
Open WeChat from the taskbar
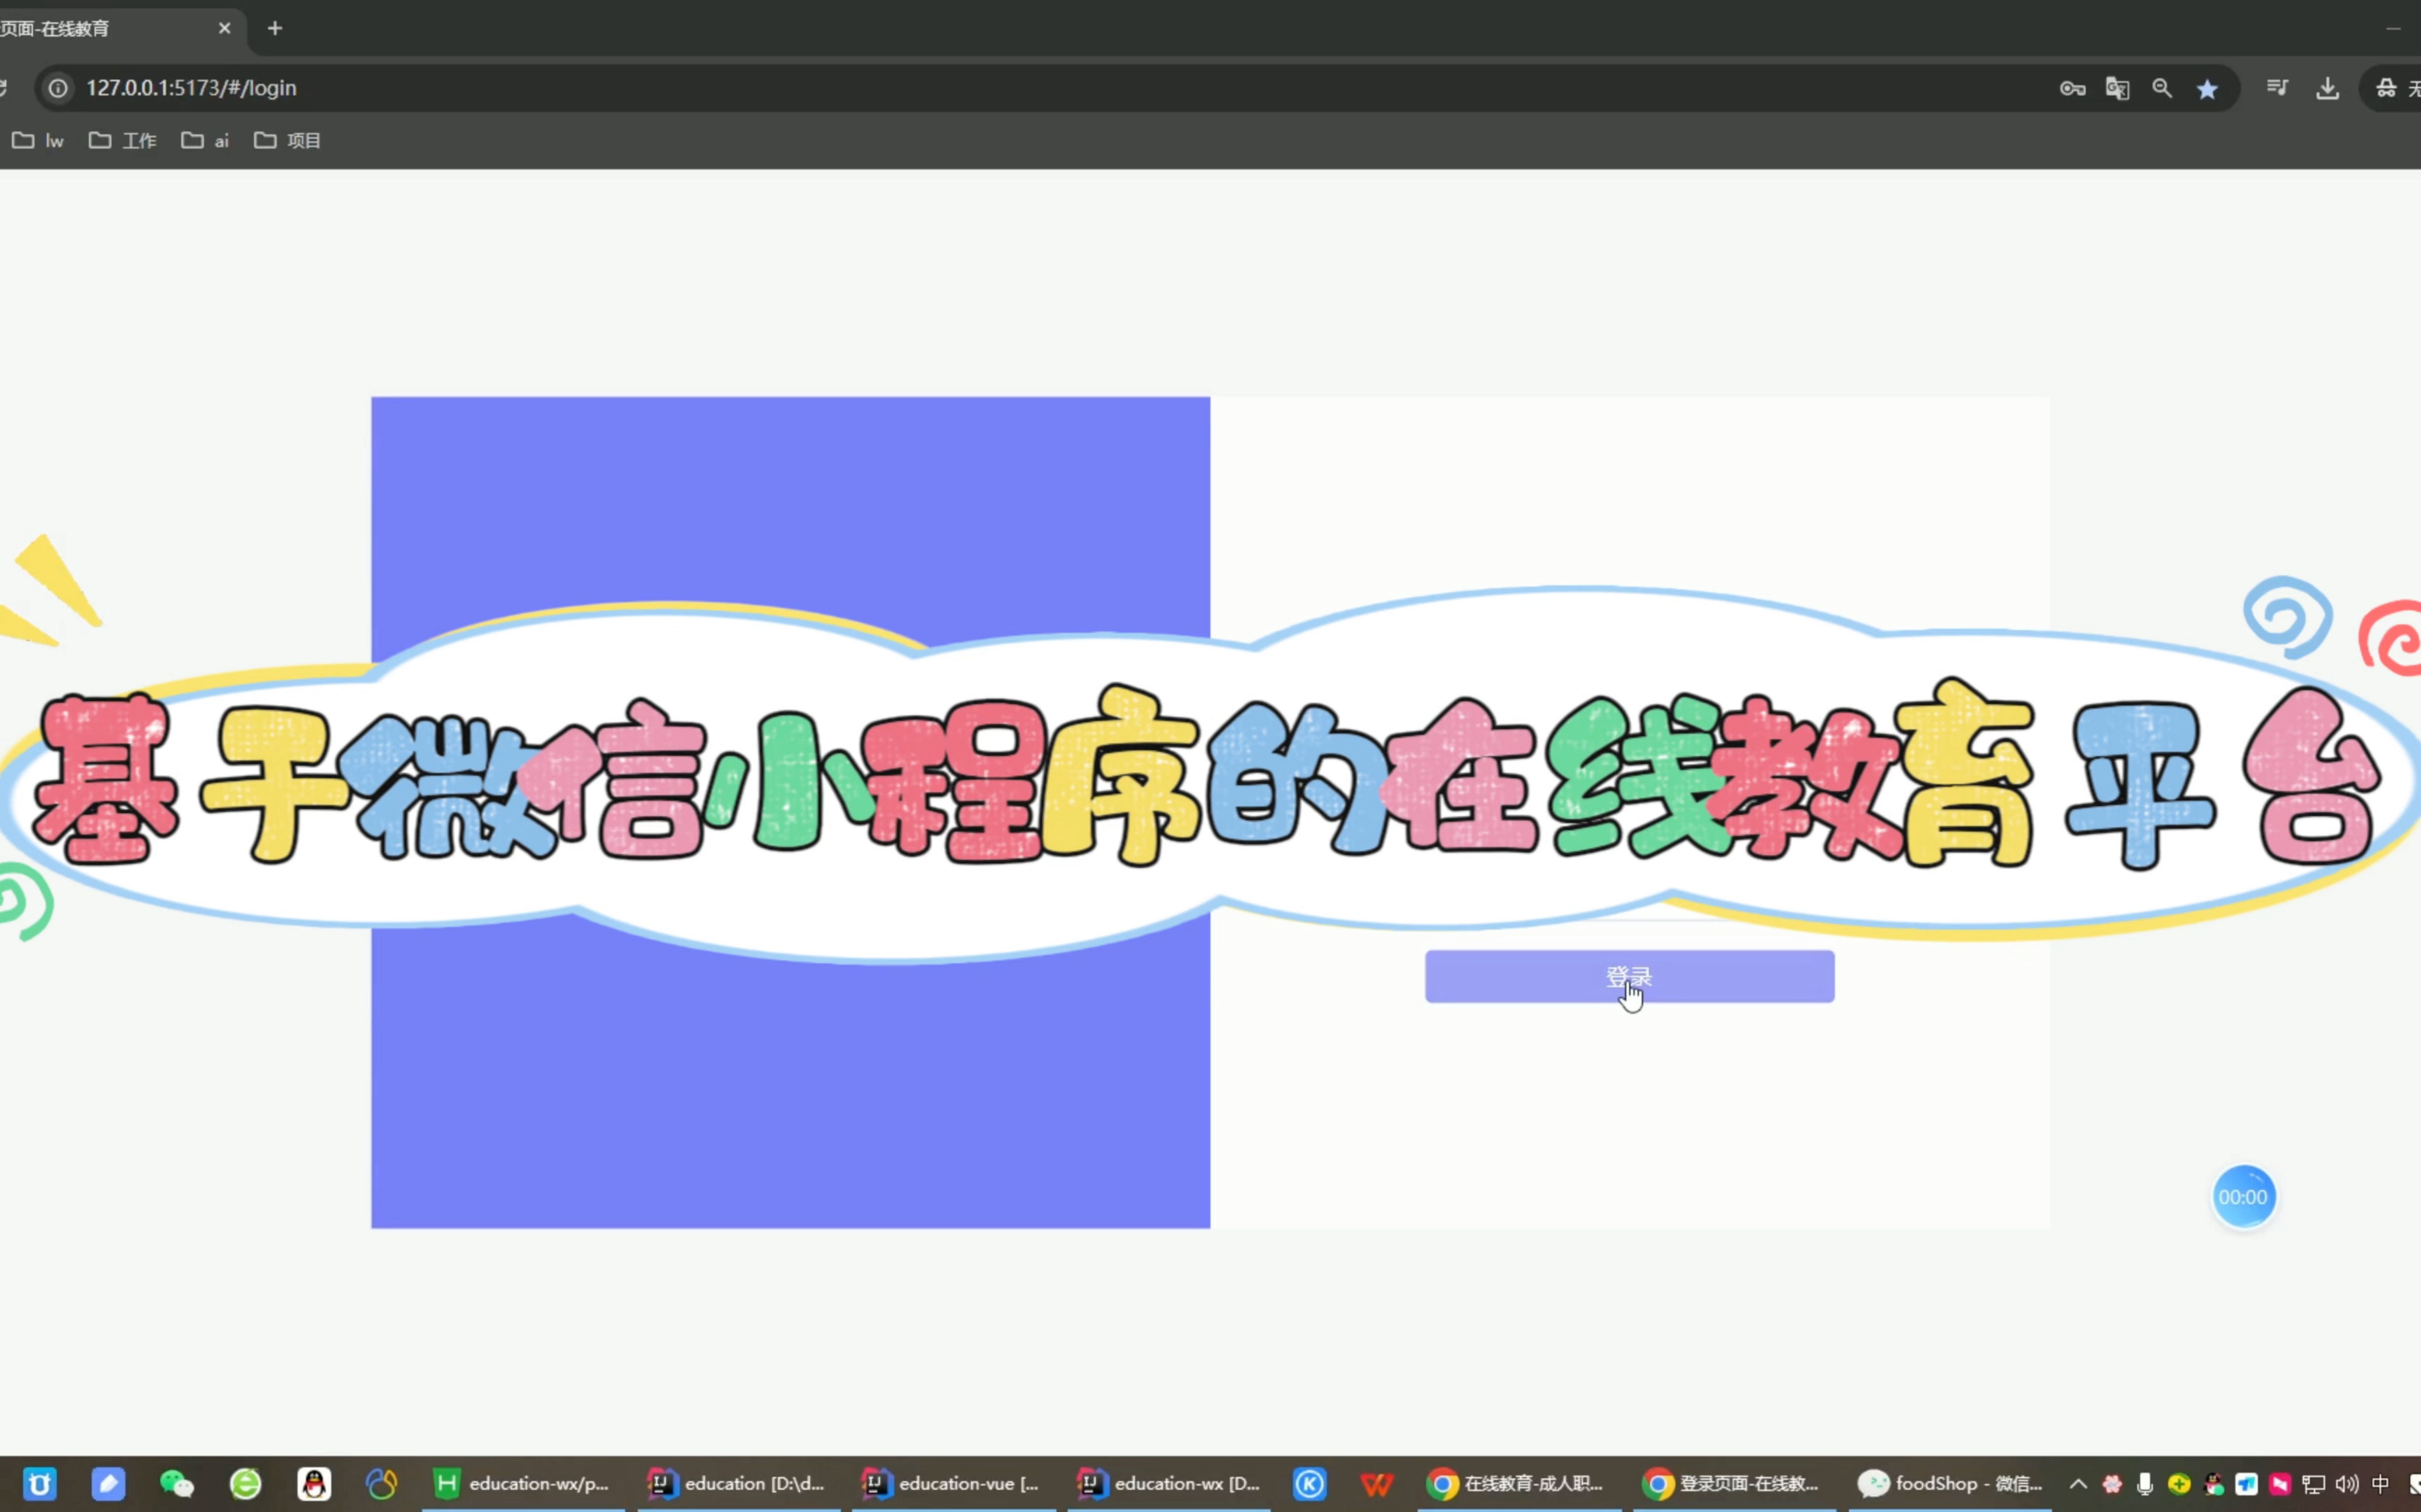177,1484
